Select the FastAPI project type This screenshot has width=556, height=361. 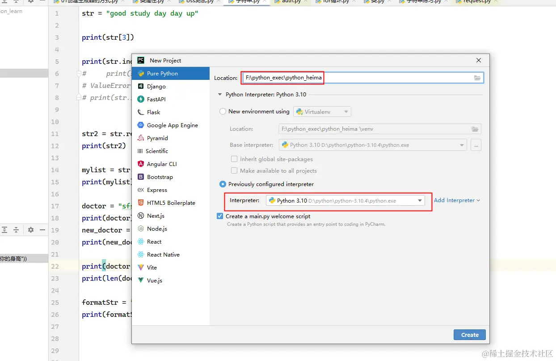171,100
